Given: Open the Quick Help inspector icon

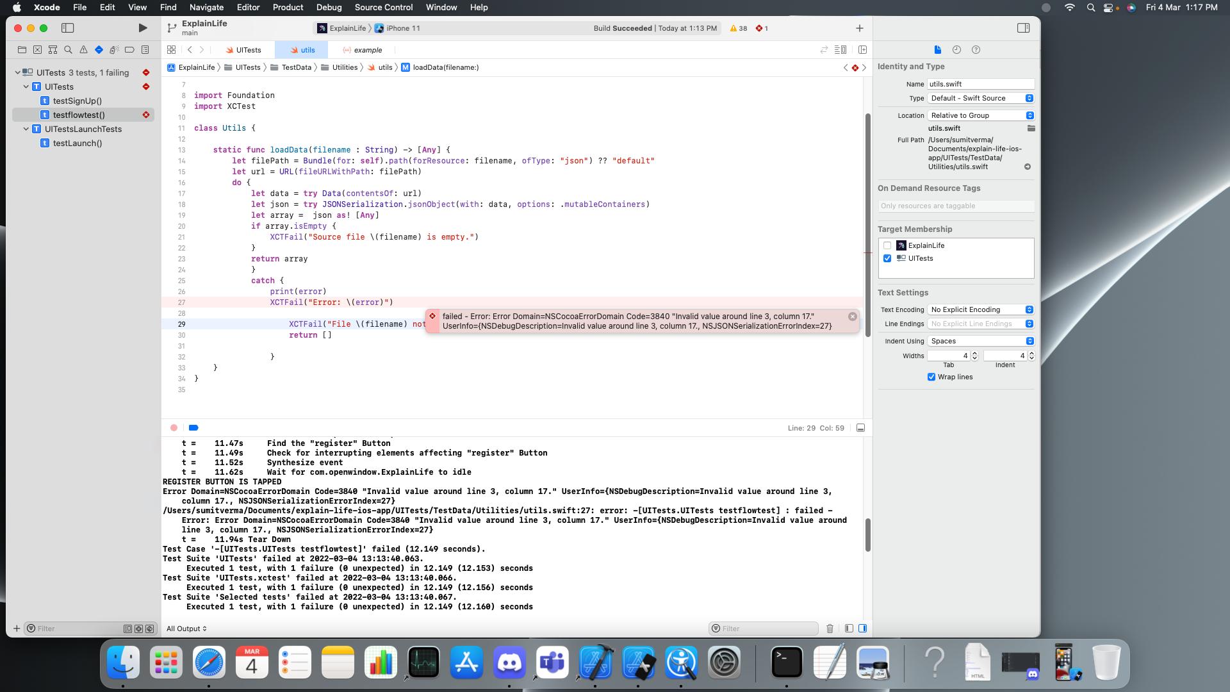Looking at the screenshot, I should (976, 49).
